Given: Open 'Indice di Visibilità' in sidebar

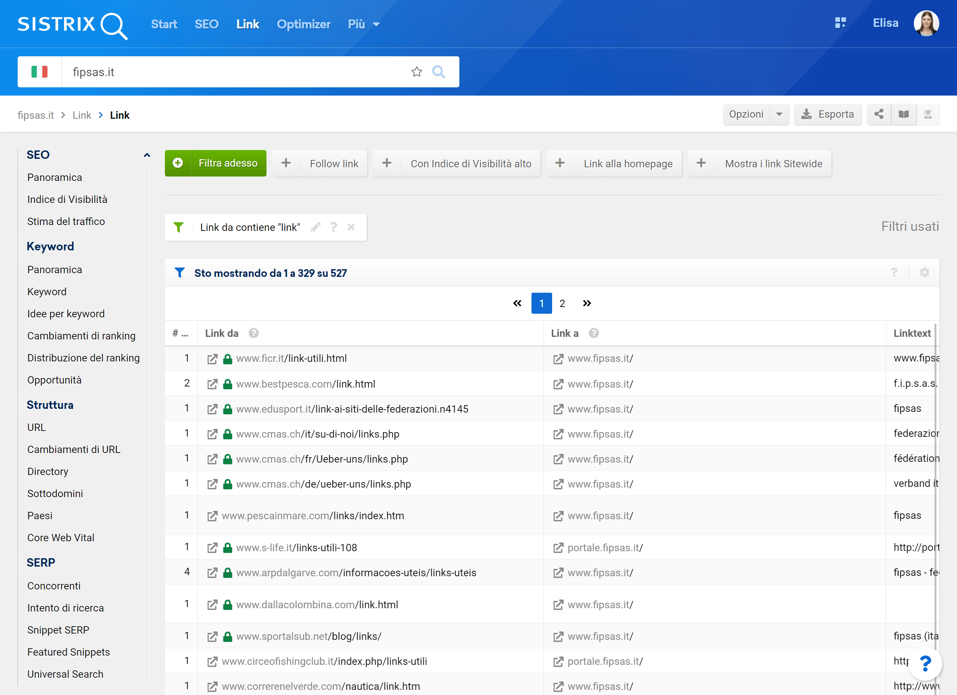Looking at the screenshot, I should pos(67,199).
